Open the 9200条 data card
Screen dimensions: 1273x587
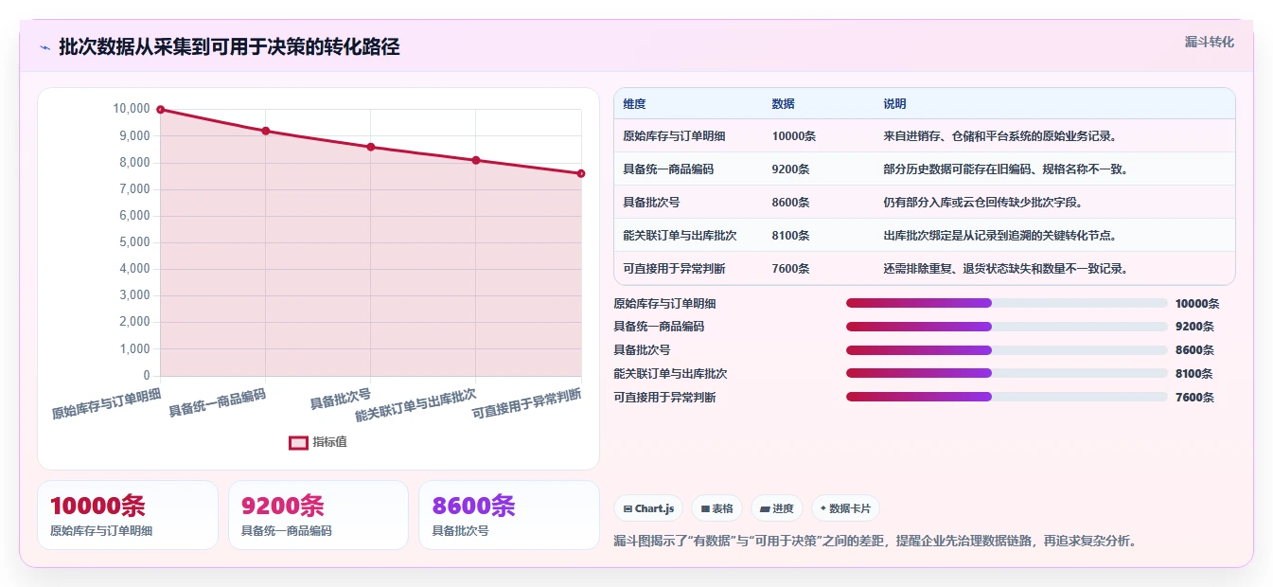click(x=318, y=515)
